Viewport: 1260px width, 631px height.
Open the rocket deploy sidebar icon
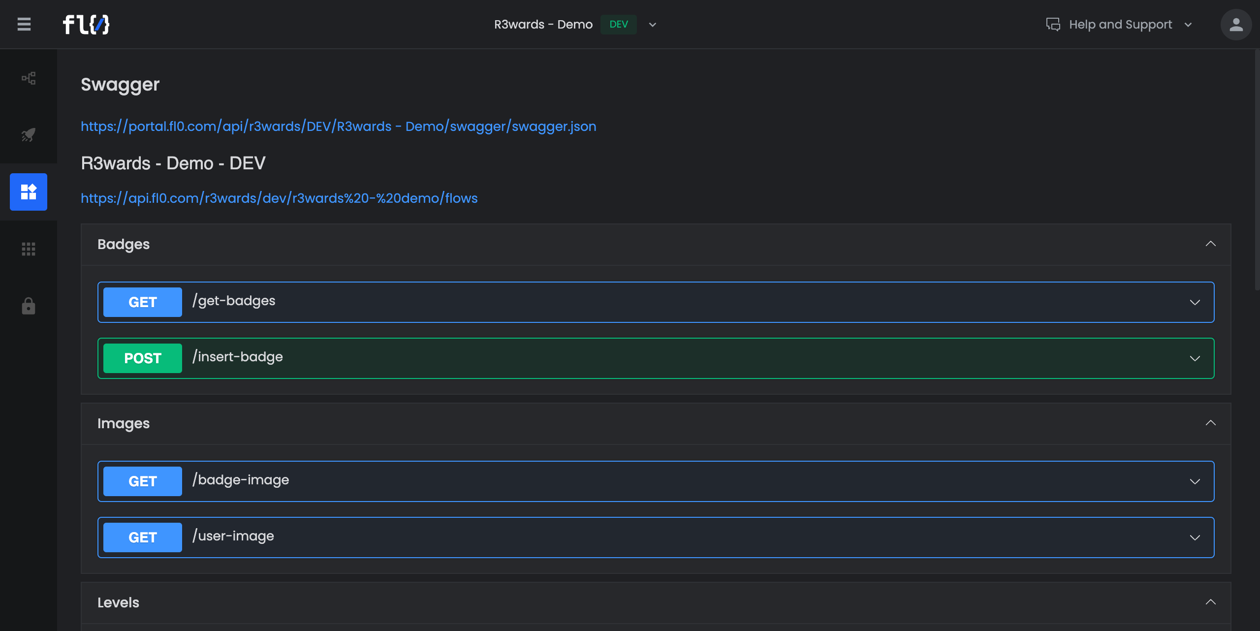(x=29, y=135)
